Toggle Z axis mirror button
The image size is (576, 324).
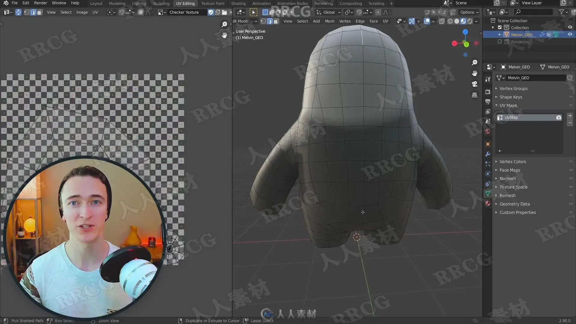(445, 12)
